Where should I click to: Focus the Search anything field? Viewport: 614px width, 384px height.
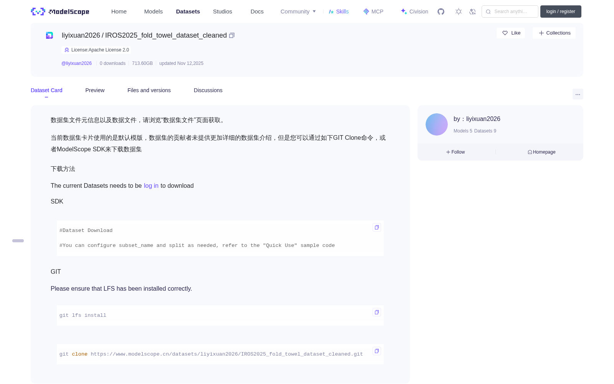point(510,12)
